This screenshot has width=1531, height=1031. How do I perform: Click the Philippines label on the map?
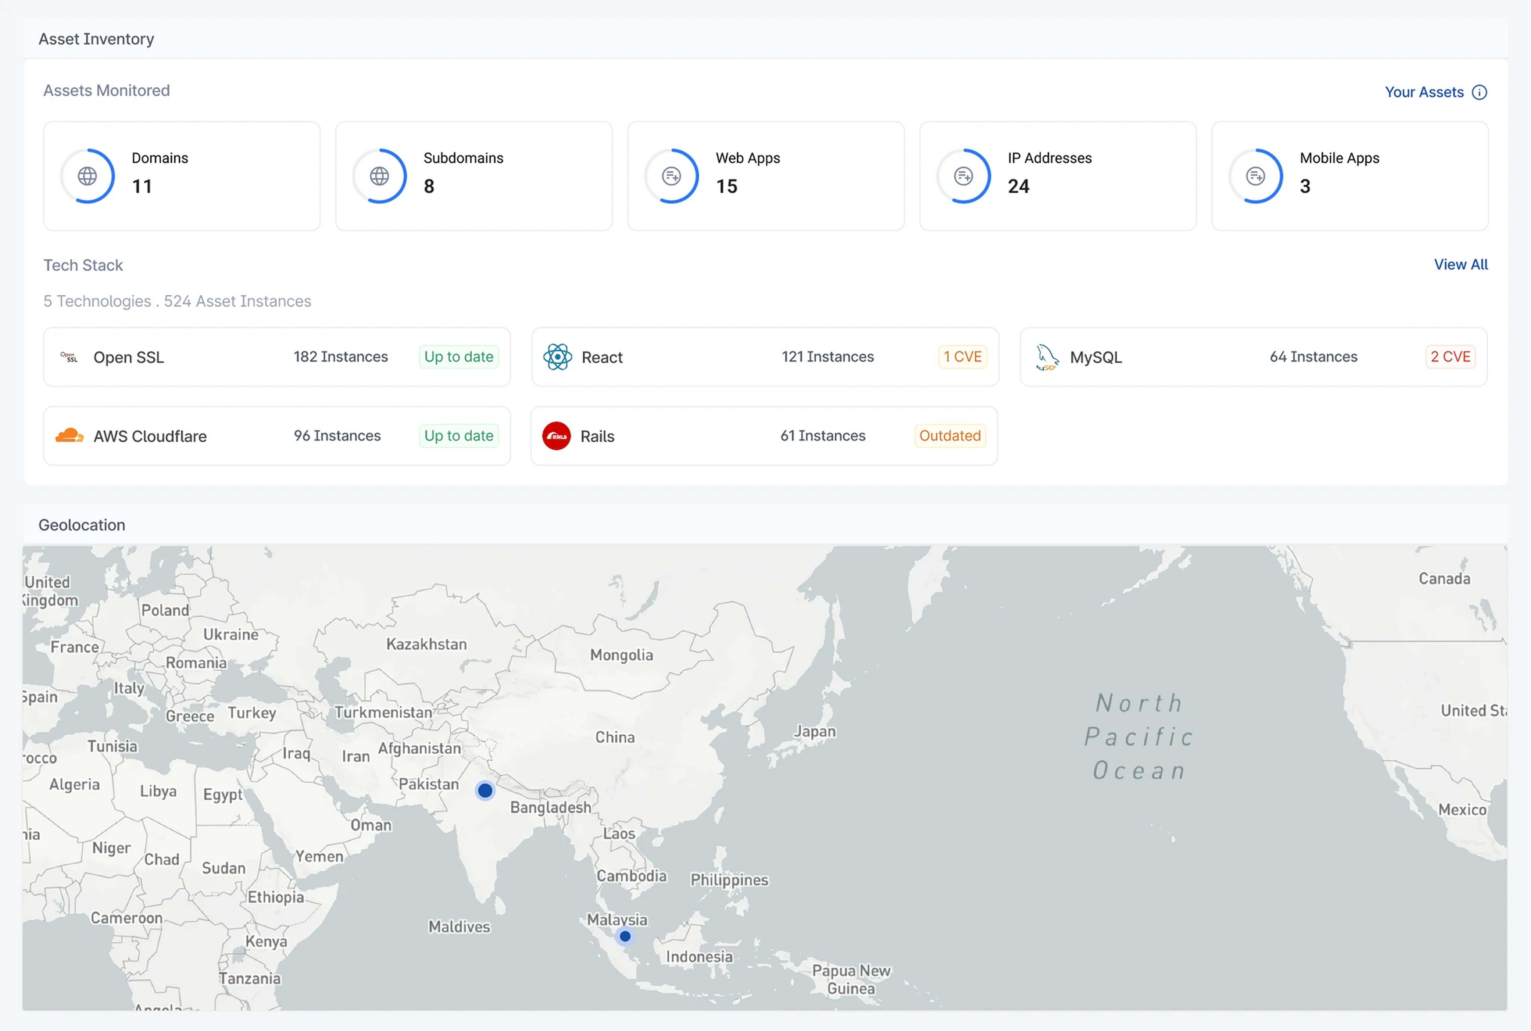point(729,880)
